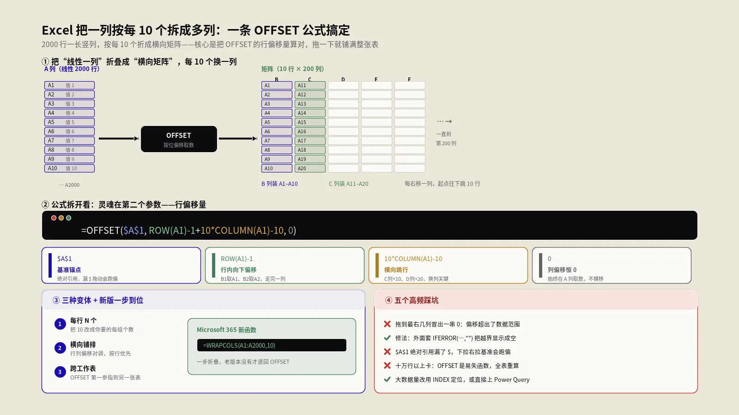Click cell A5 值 5 in A column
739x415 pixels.
tap(69, 122)
